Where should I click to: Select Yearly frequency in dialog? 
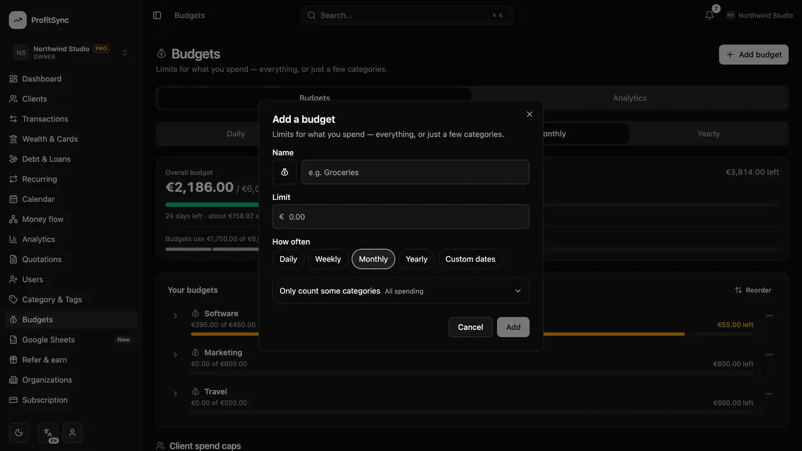click(x=417, y=259)
